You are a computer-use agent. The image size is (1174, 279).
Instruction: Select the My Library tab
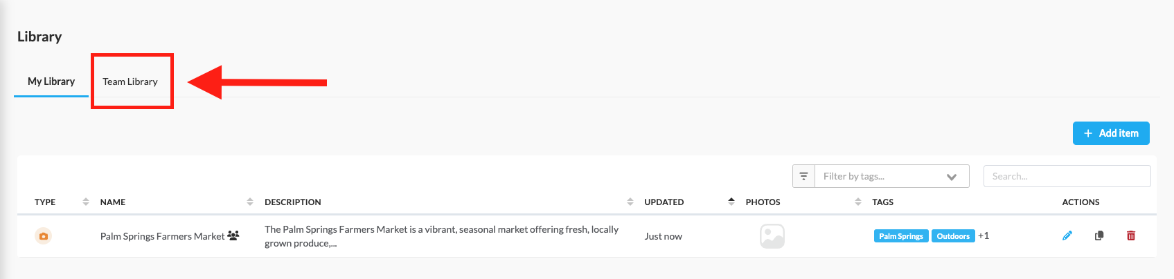tap(51, 81)
